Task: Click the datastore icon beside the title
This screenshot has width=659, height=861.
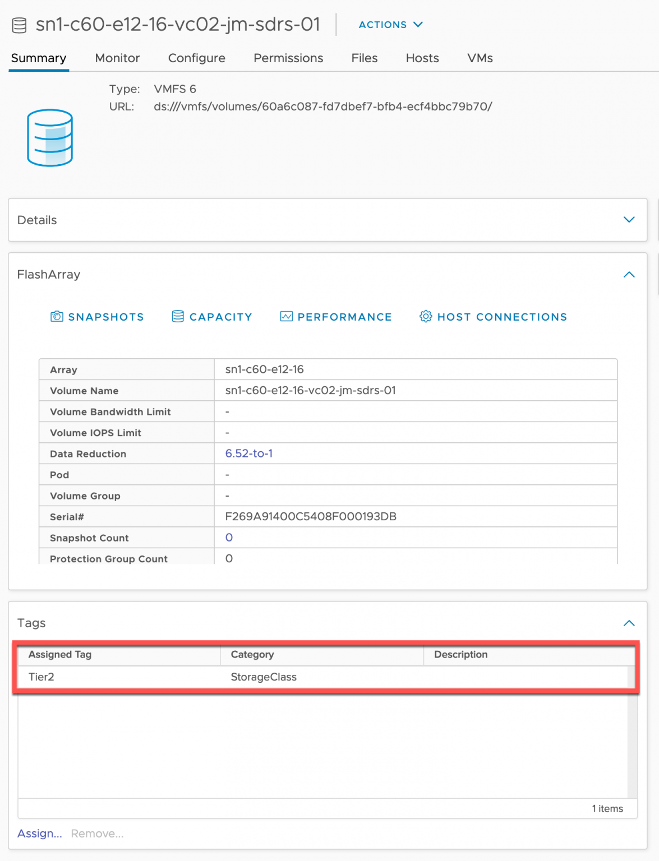Action: (20, 25)
